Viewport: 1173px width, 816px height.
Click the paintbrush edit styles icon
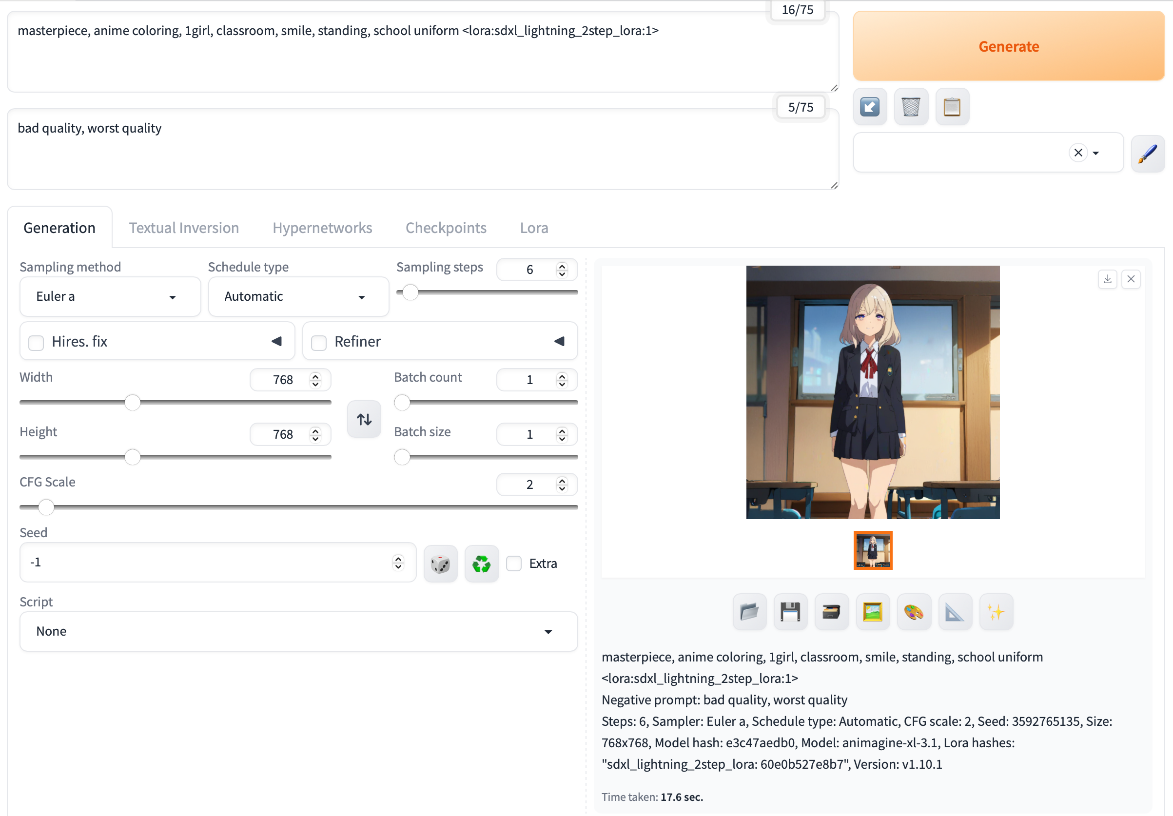tap(1147, 153)
